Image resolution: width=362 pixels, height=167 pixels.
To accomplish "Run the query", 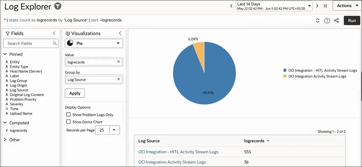I will tap(352, 21).
